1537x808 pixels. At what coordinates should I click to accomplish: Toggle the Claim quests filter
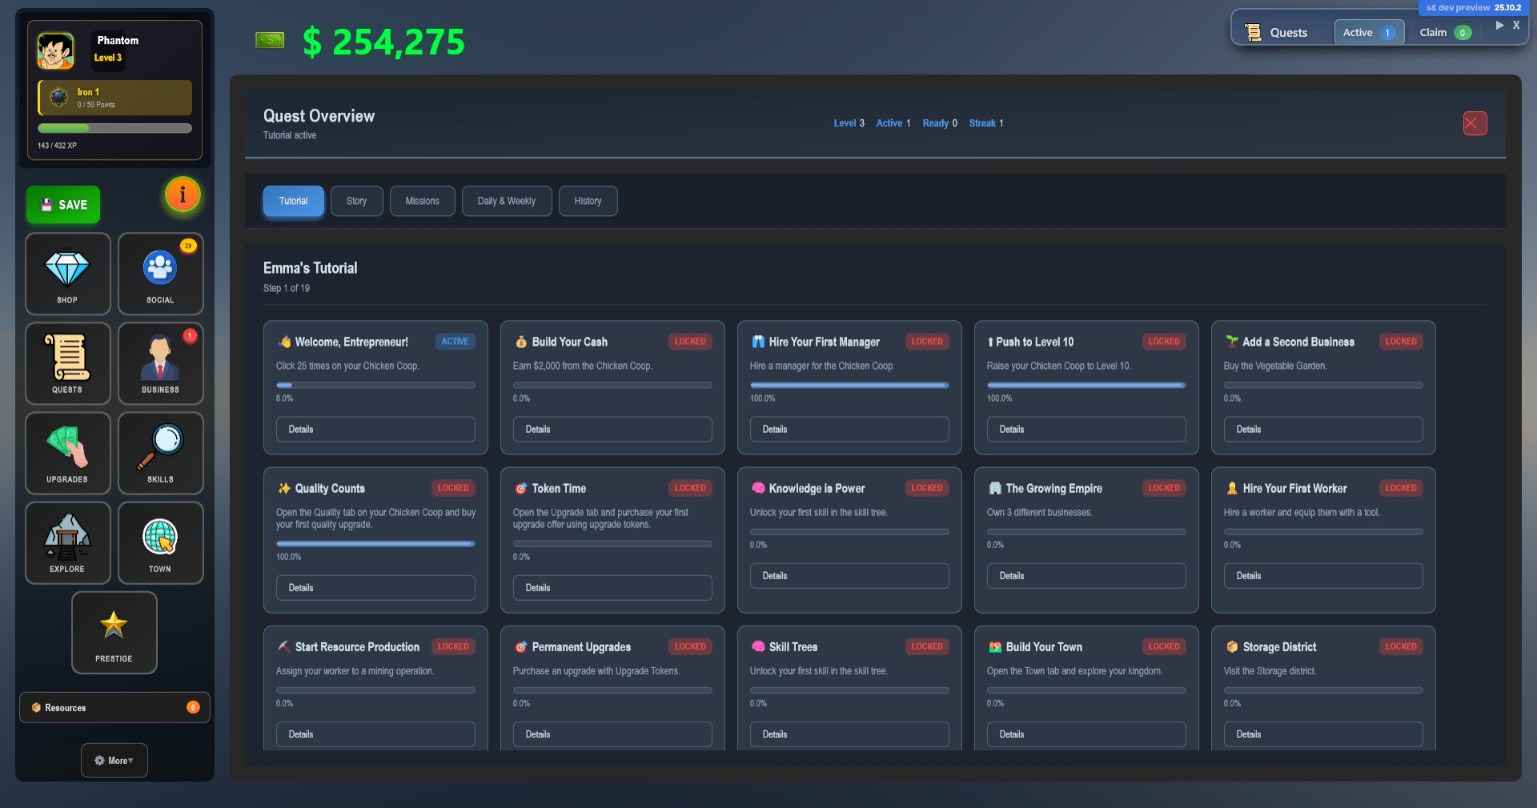pyautogui.click(x=1444, y=33)
